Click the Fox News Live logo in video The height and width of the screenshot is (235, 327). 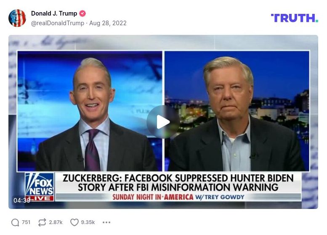click(x=40, y=187)
